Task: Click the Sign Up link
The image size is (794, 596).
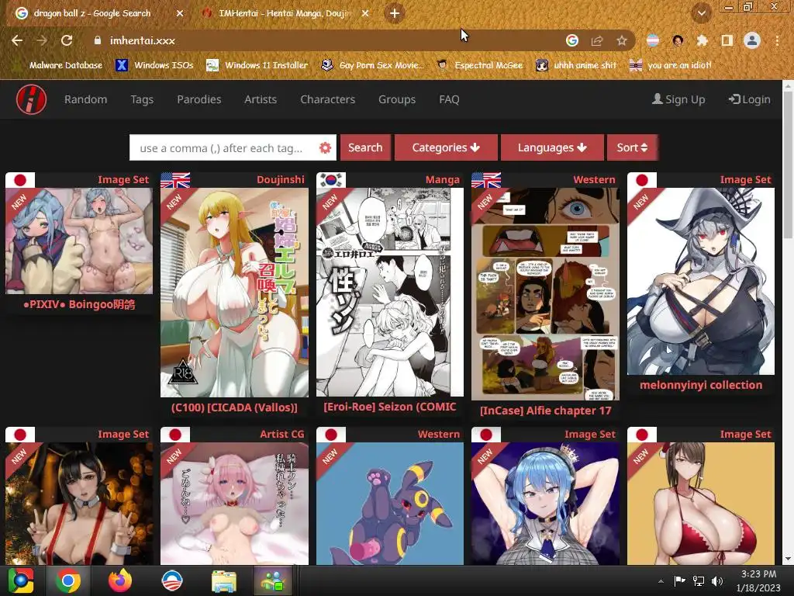Action: pyautogui.click(x=678, y=99)
